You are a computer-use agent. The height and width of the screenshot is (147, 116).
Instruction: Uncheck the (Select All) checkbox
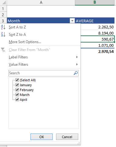tap(17, 80)
